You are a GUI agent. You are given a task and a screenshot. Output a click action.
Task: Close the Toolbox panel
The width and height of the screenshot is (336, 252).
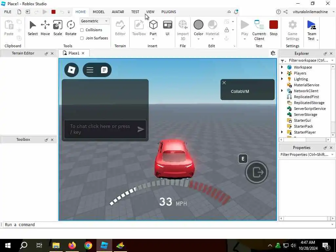click(52, 140)
